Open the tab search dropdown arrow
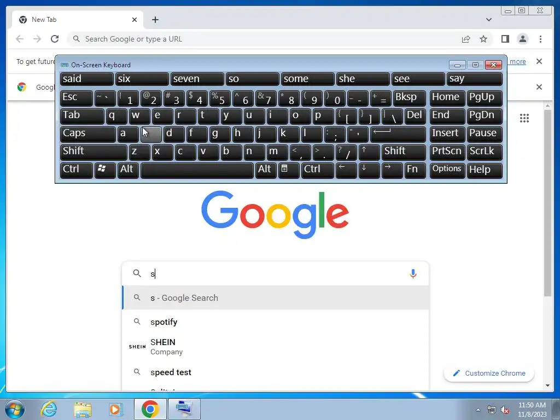This screenshot has width=560, height=420. click(x=488, y=20)
